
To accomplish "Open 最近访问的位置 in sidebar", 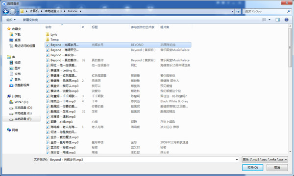I will click(x=25, y=45).
